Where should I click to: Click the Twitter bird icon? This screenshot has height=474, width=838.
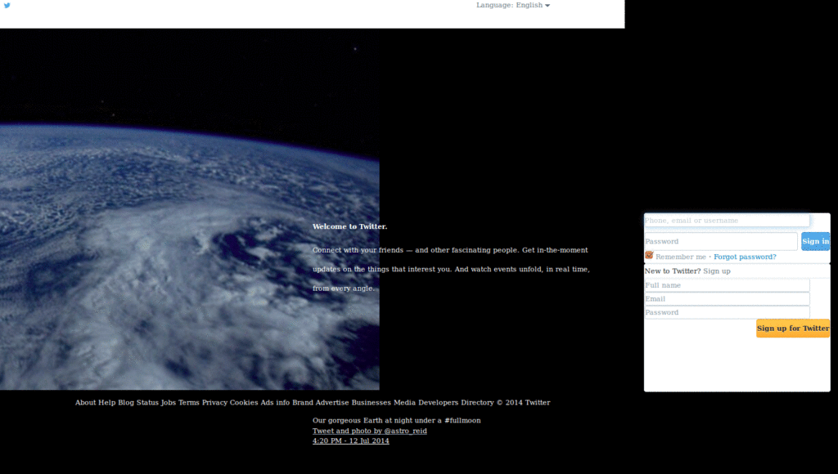[8, 7]
